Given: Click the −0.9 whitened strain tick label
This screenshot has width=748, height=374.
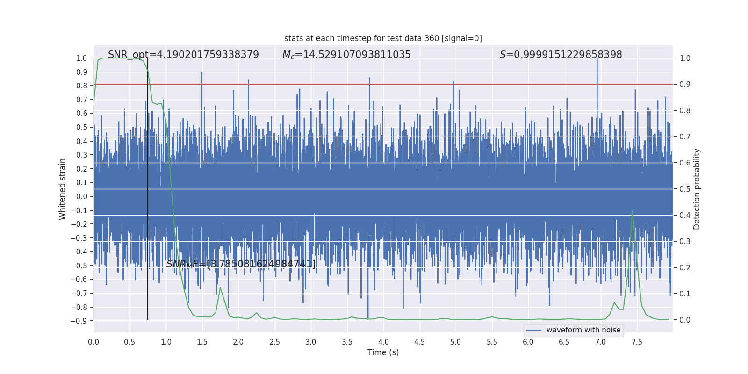Looking at the screenshot, I should pos(79,321).
